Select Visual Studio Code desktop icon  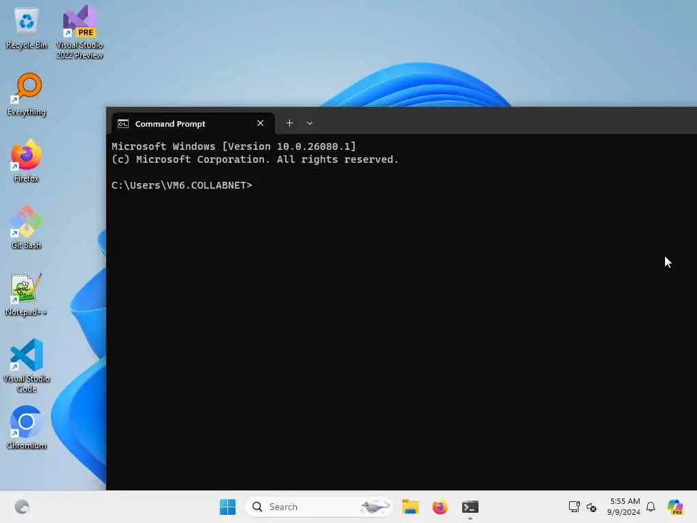tap(27, 366)
